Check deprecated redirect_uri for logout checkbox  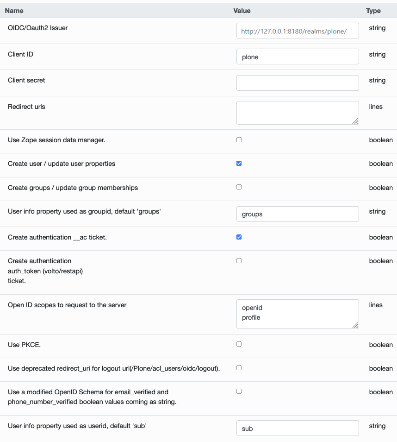pos(239,368)
